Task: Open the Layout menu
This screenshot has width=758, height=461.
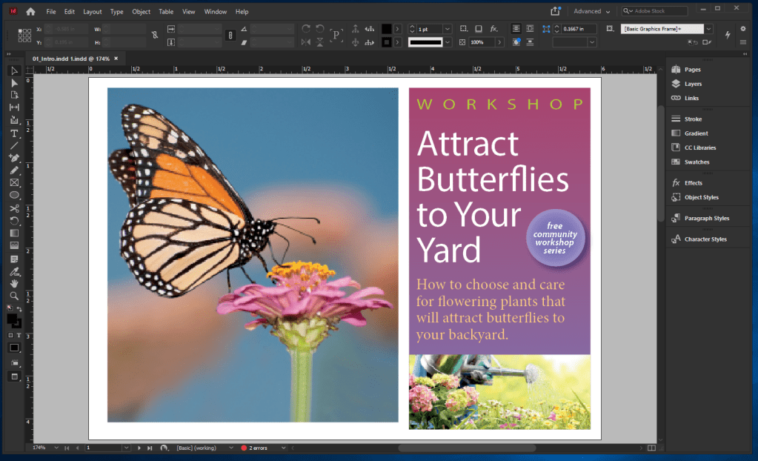Action: coord(93,12)
